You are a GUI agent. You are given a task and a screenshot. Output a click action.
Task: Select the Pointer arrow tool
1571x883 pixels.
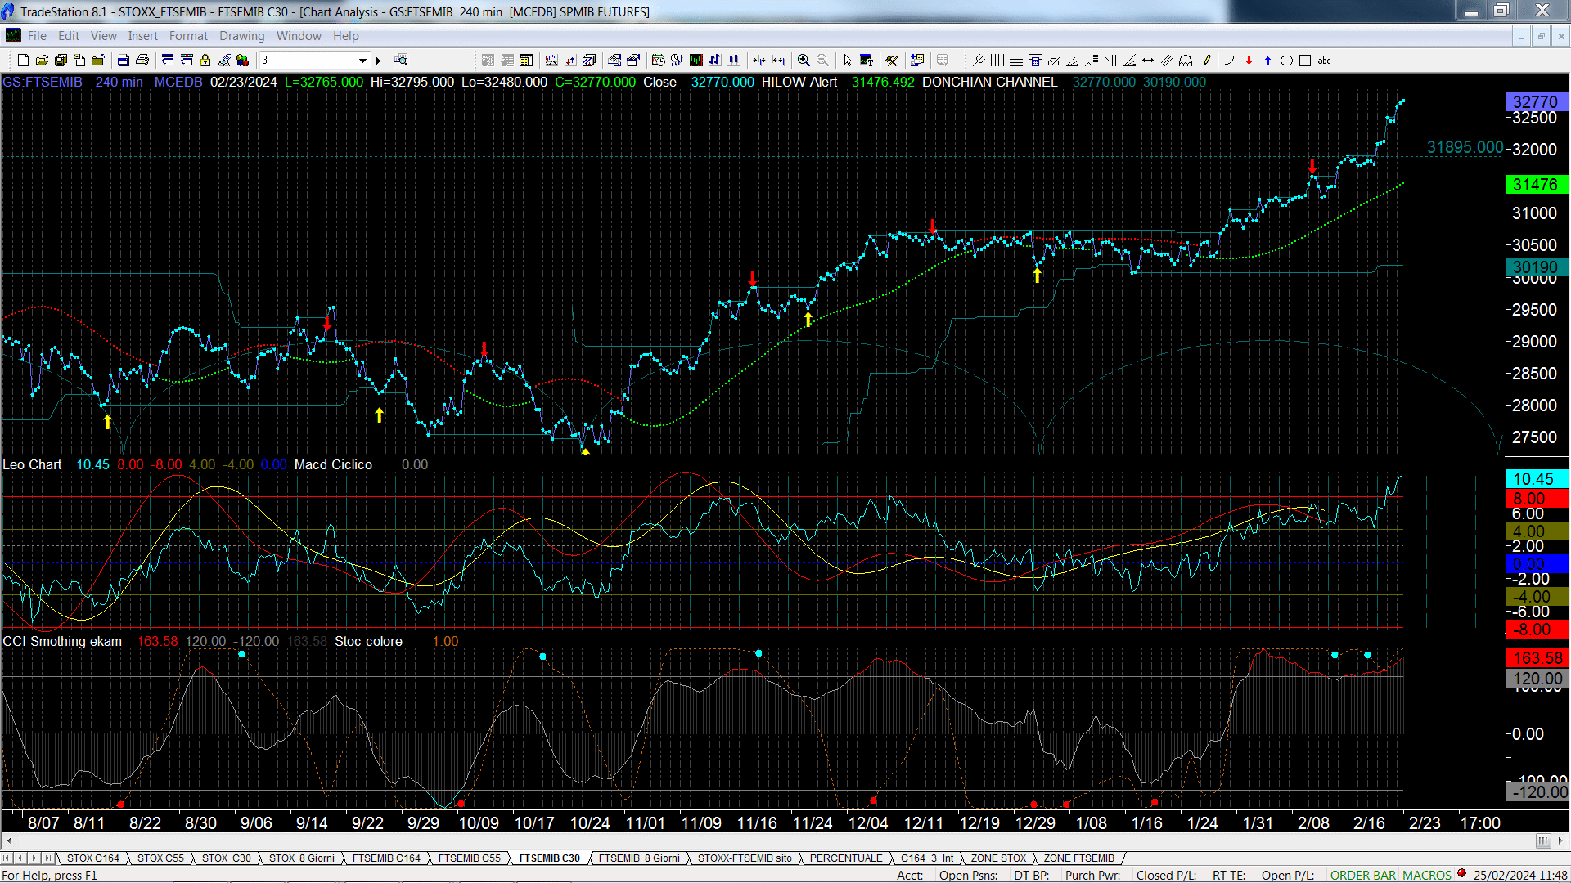(848, 60)
